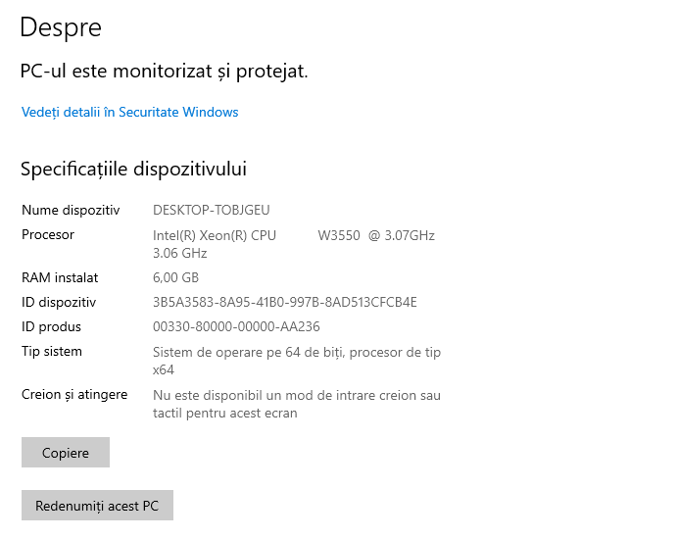The width and height of the screenshot is (677, 539).
Task: Click the ID dispozitiv label
Action: (59, 302)
